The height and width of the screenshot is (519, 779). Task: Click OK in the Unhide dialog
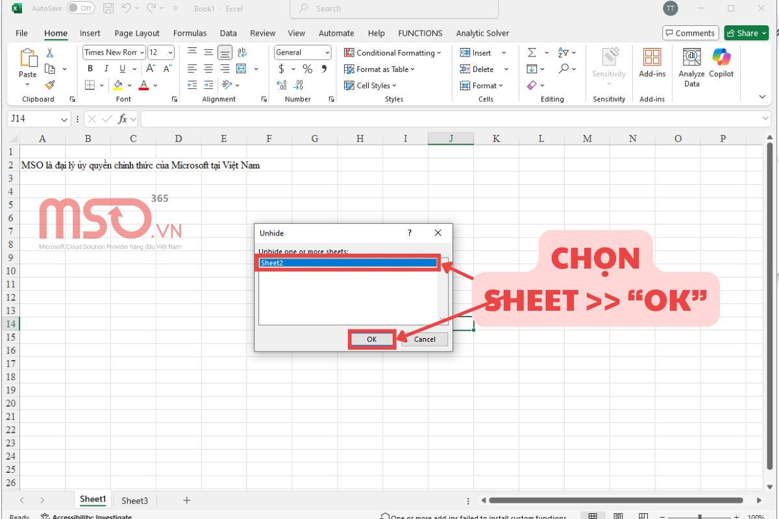(x=371, y=339)
